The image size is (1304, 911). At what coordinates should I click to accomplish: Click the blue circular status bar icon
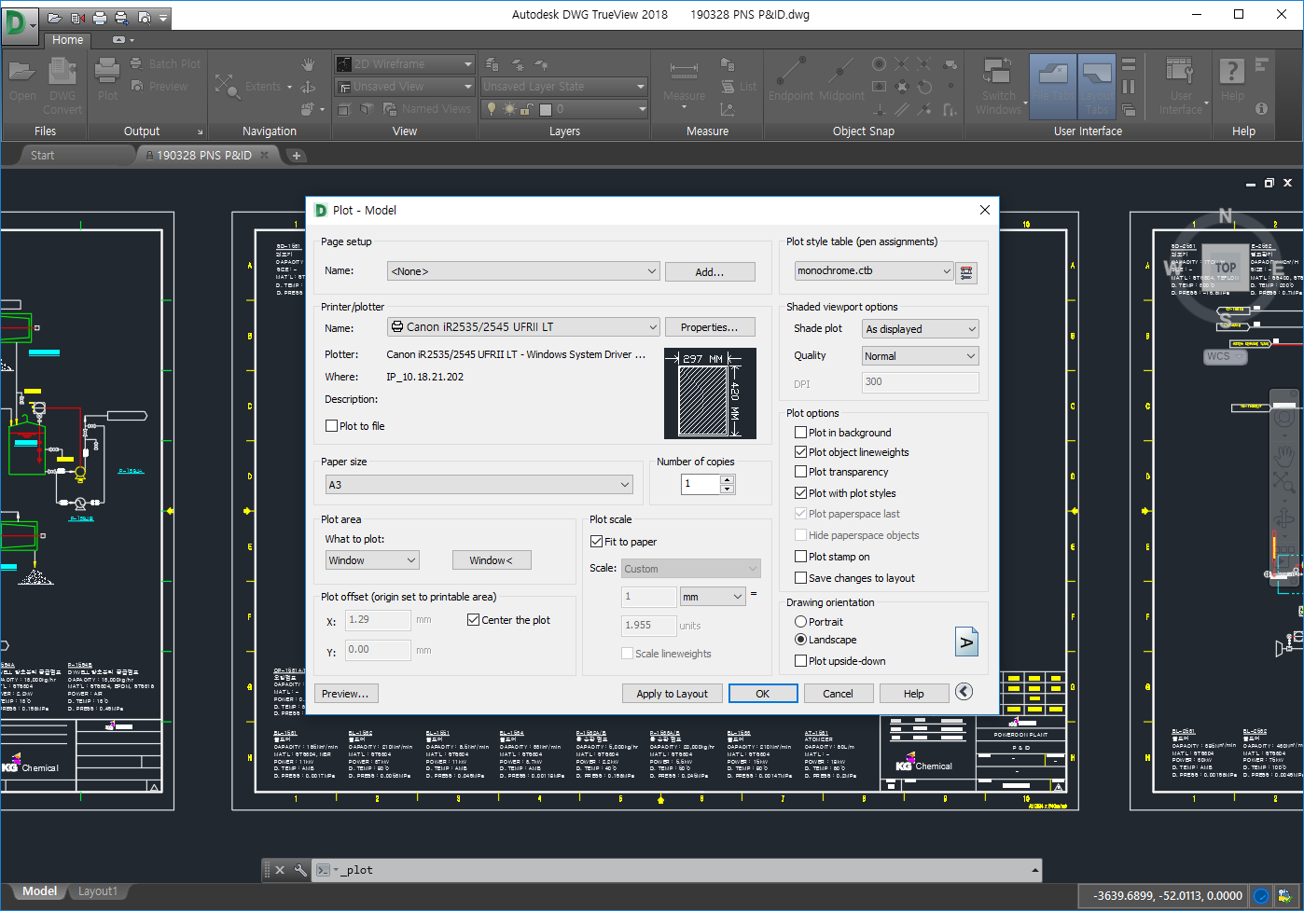click(x=1261, y=896)
